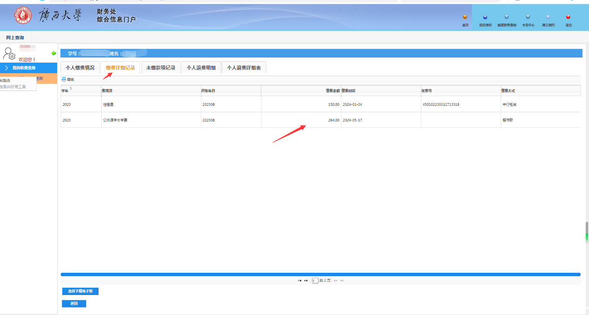Click 查看下载电子票 button
This screenshot has width=589, height=315.
(80, 291)
